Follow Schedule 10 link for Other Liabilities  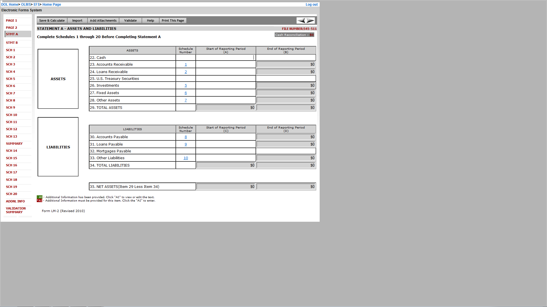pos(186,158)
